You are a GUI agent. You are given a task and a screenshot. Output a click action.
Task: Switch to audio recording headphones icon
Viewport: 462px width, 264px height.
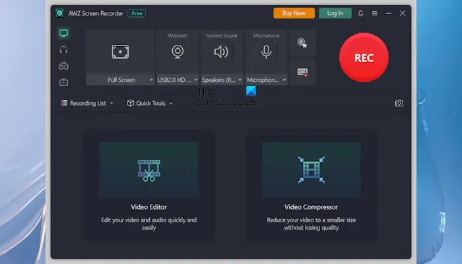(x=63, y=49)
